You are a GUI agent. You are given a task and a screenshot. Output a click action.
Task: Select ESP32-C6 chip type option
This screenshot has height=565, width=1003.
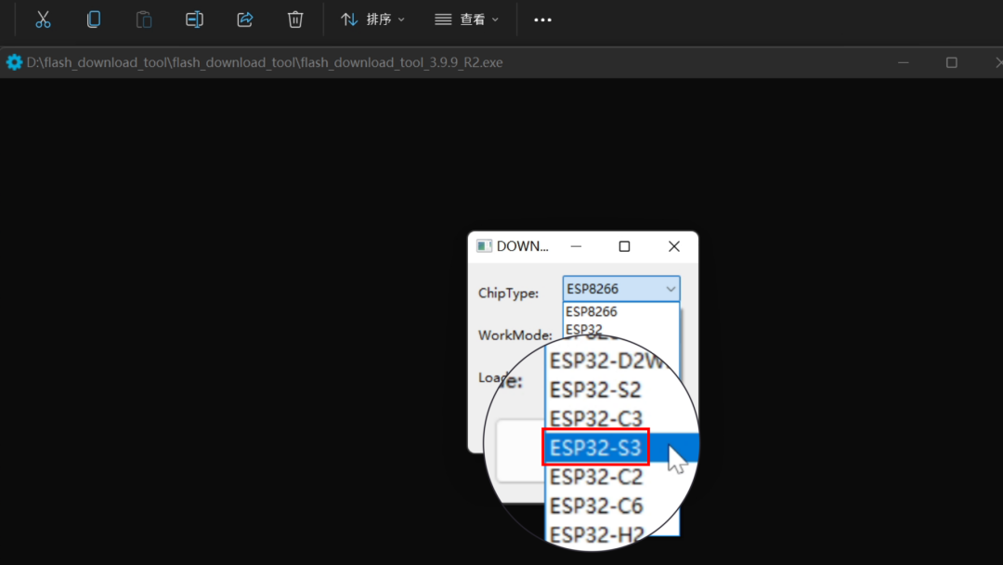(x=595, y=506)
